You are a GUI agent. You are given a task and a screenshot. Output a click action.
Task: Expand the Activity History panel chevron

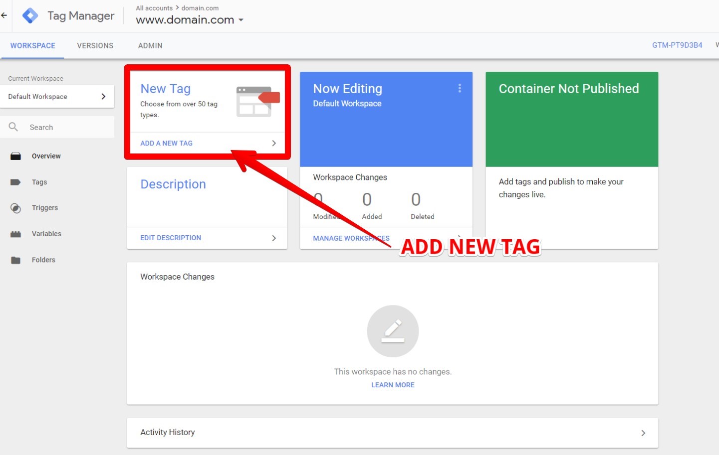(x=643, y=433)
